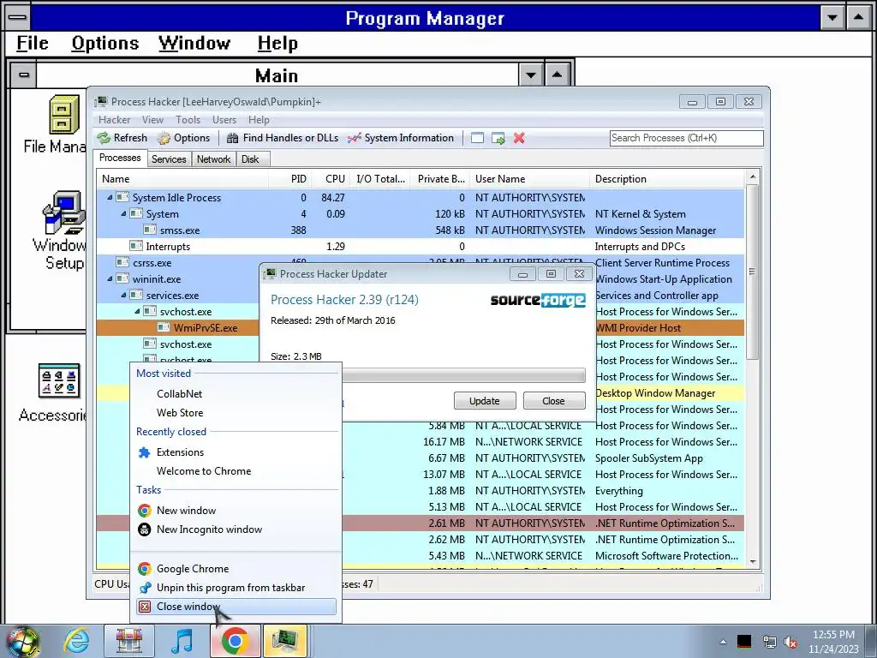Screen dimensions: 877x658
Task: Sort by the PID column header
Action: click(x=290, y=179)
